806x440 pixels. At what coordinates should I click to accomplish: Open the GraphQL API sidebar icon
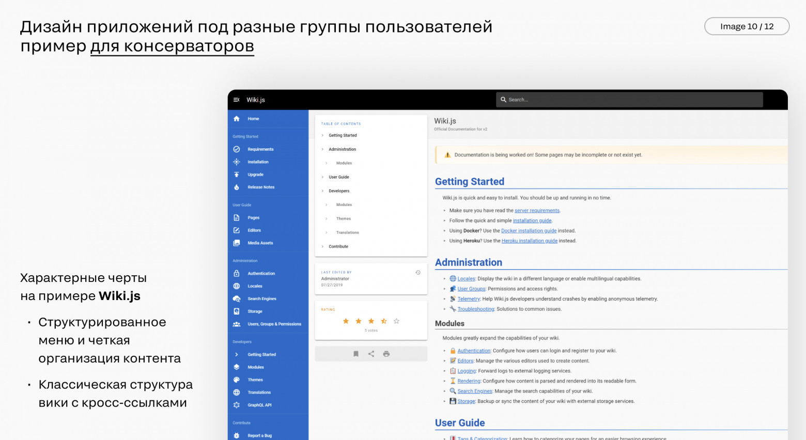tap(236, 405)
